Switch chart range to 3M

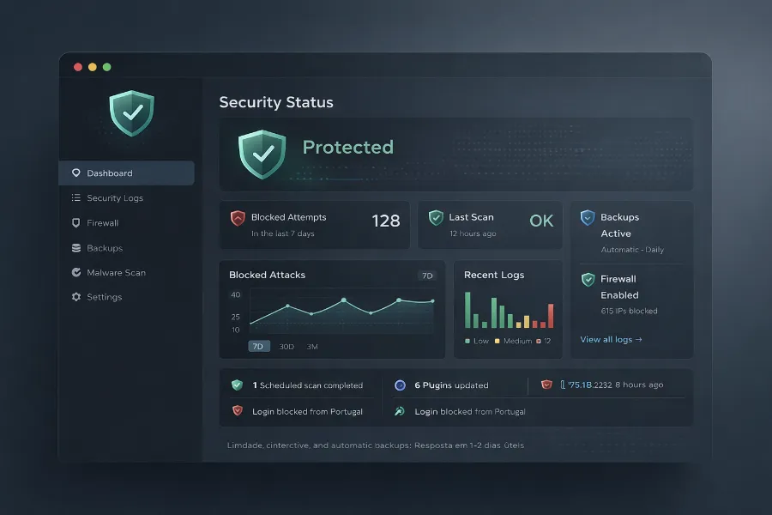pos(312,347)
